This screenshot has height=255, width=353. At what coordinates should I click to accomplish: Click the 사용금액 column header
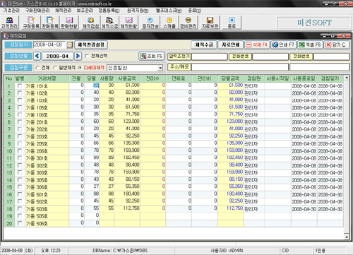click(127, 78)
